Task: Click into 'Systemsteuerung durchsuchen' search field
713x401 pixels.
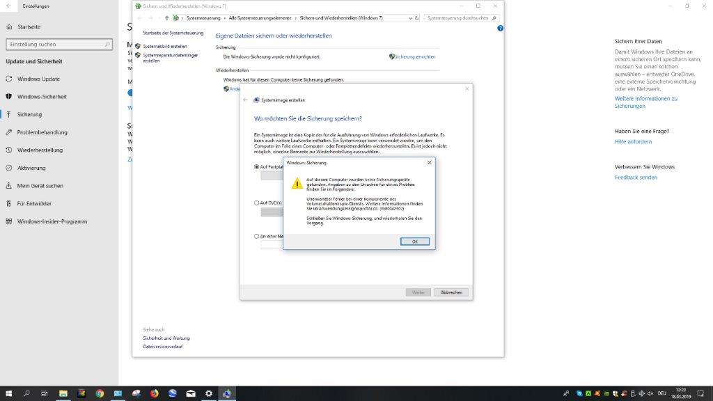Action: click(x=457, y=18)
